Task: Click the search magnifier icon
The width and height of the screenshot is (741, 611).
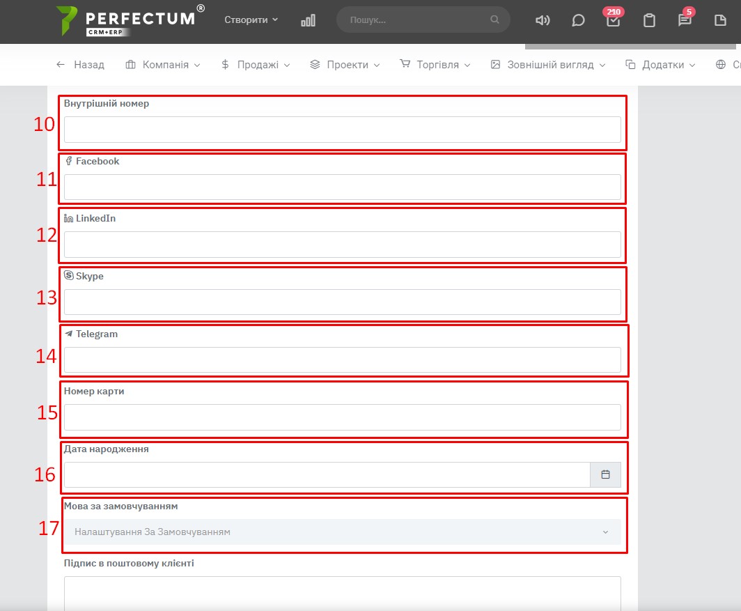Action: click(494, 20)
